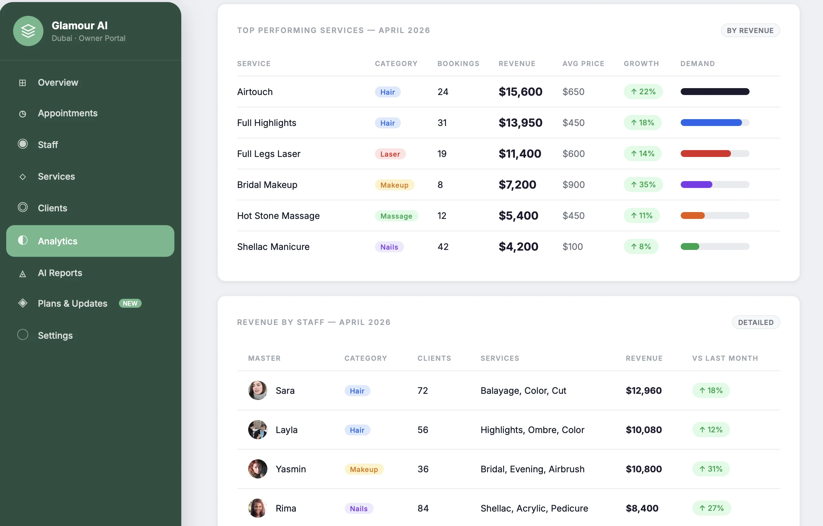Image resolution: width=823 pixels, height=526 pixels.
Task: Click the Airtouch service name
Action: tap(255, 92)
